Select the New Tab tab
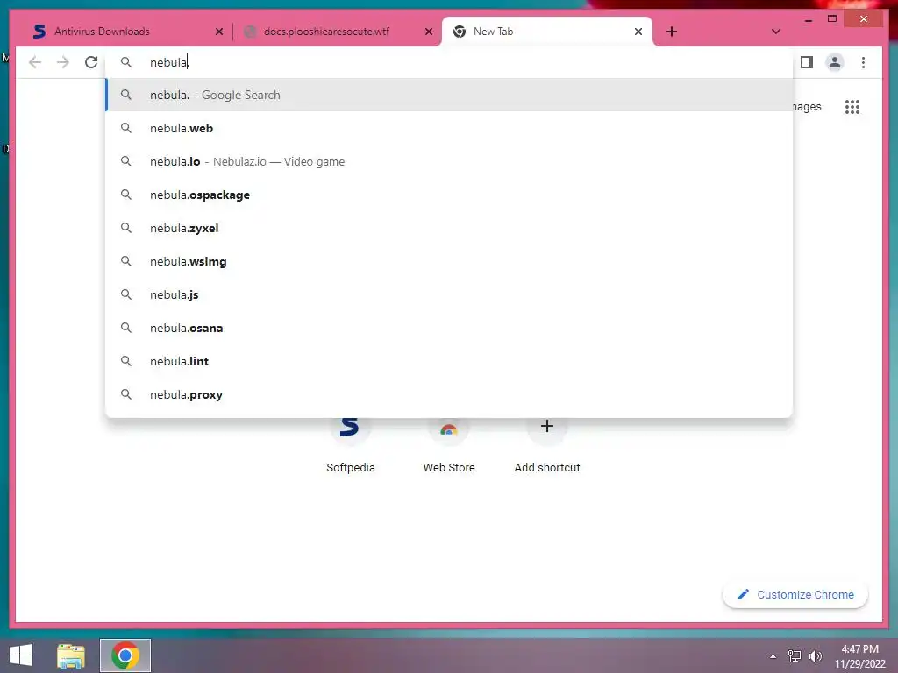898x673 pixels. pyautogui.click(x=547, y=32)
